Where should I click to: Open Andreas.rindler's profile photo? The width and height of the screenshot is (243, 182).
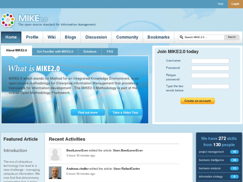click(55, 173)
